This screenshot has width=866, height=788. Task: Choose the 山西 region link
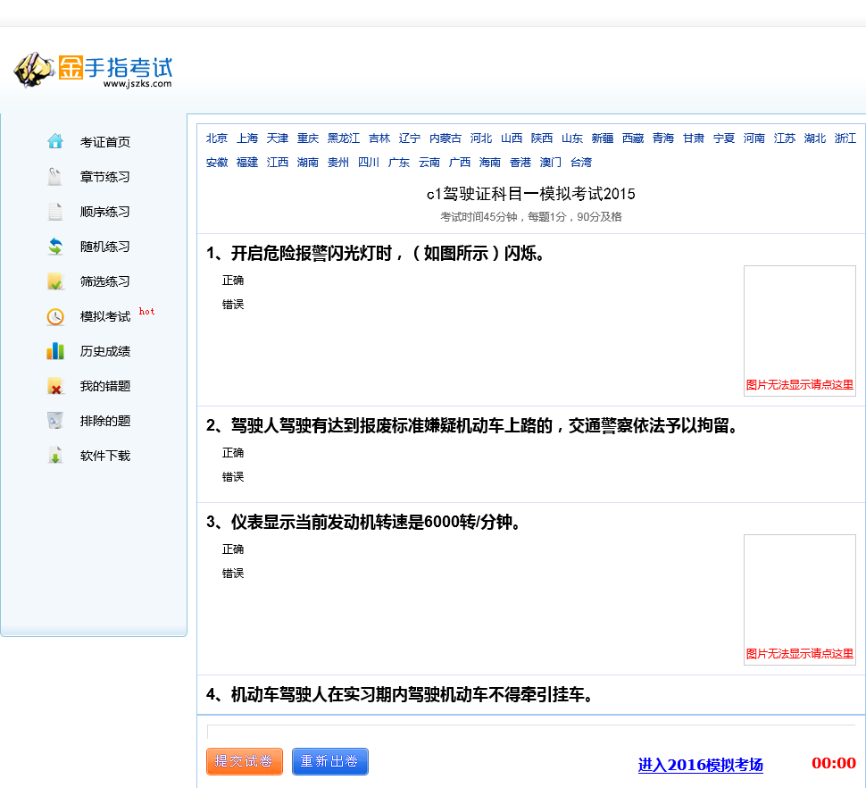pos(512,138)
